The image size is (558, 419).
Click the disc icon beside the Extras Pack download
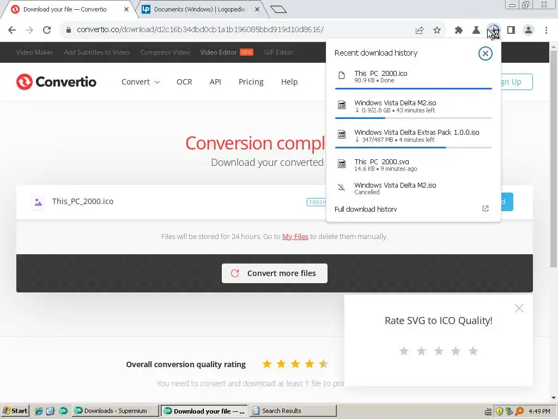(x=342, y=134)
